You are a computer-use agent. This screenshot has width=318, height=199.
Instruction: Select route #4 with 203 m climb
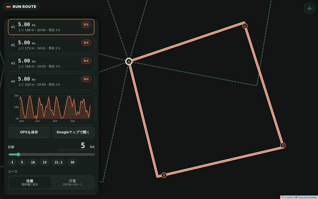tap(51, 81)
